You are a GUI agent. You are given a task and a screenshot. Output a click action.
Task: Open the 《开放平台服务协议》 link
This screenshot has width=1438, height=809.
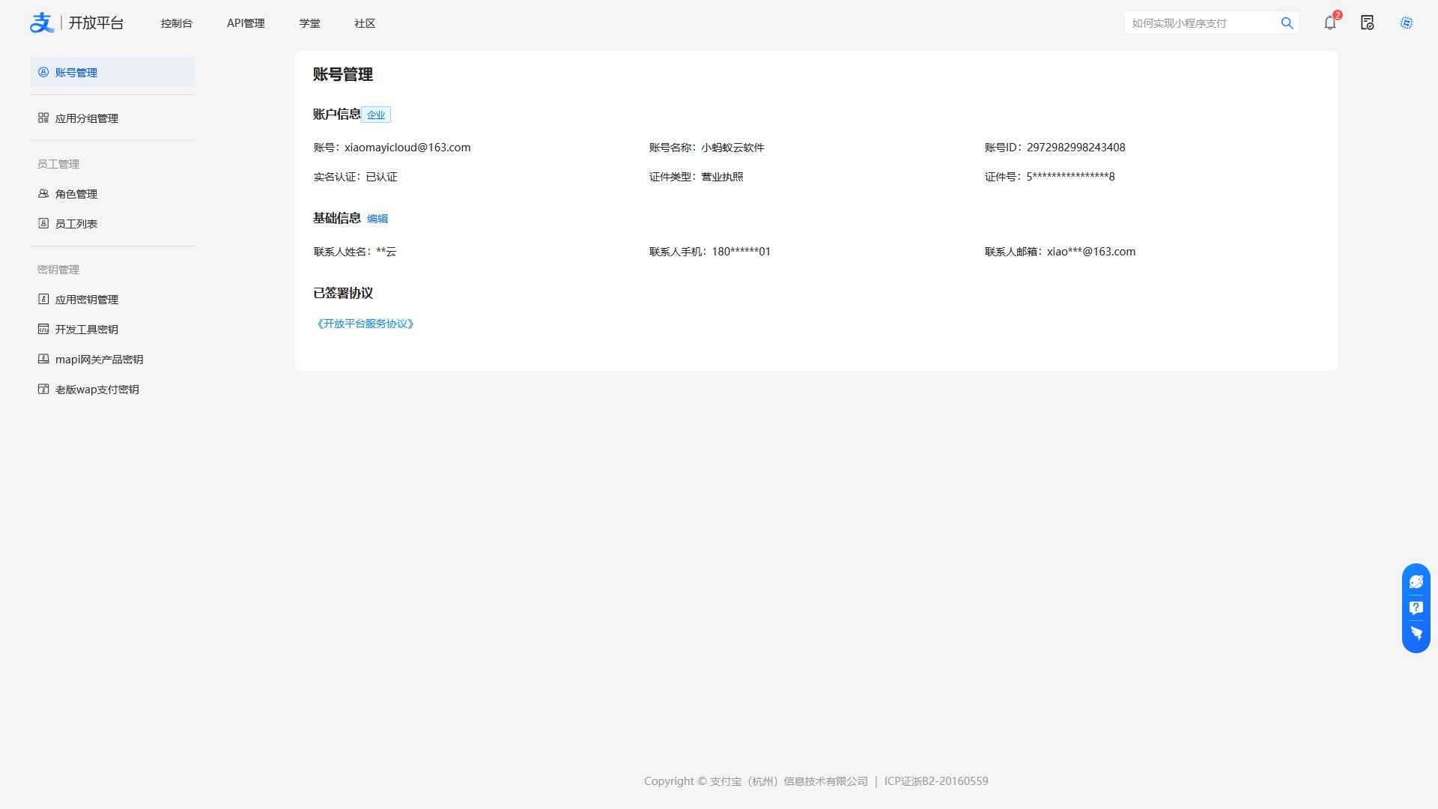pyautogui.click(x=365, y=324)
